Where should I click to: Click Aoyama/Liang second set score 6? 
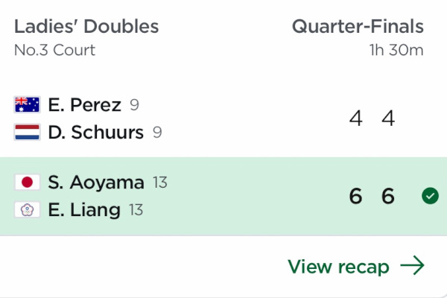(x=388, y=196)
